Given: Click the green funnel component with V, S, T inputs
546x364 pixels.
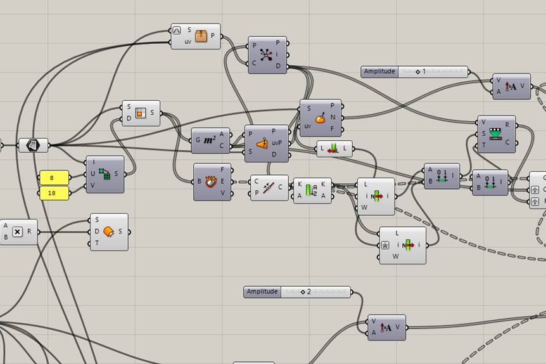Looking at the screenshot, I should 496,134.
